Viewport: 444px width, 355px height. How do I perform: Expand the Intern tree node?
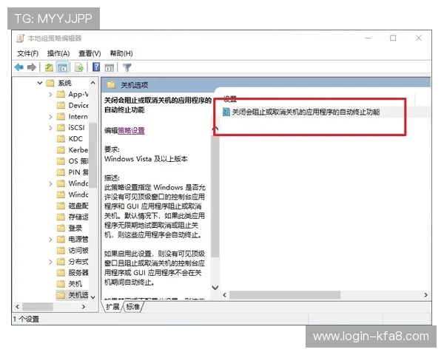point(50,117)
